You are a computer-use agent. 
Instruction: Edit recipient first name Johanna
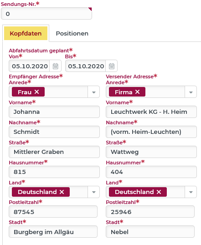[x=54, y=112]
